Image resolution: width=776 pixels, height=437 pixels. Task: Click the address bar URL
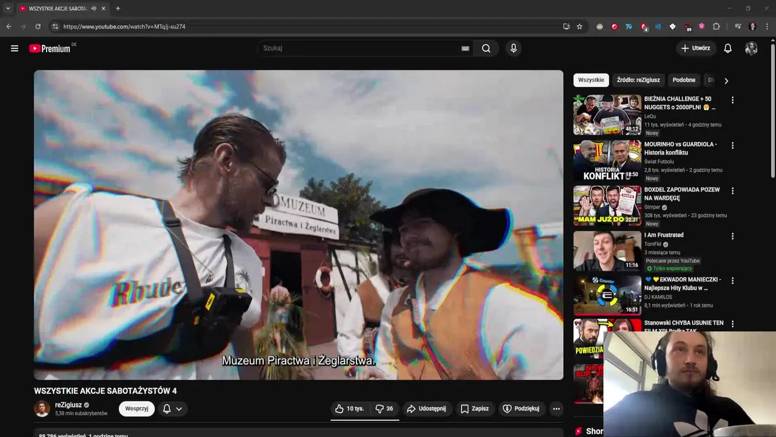[x=124, y=27]
